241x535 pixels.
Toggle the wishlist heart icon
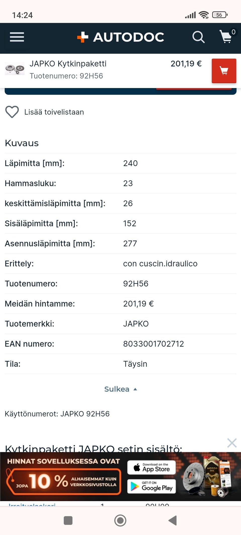[x=12, y=112]
